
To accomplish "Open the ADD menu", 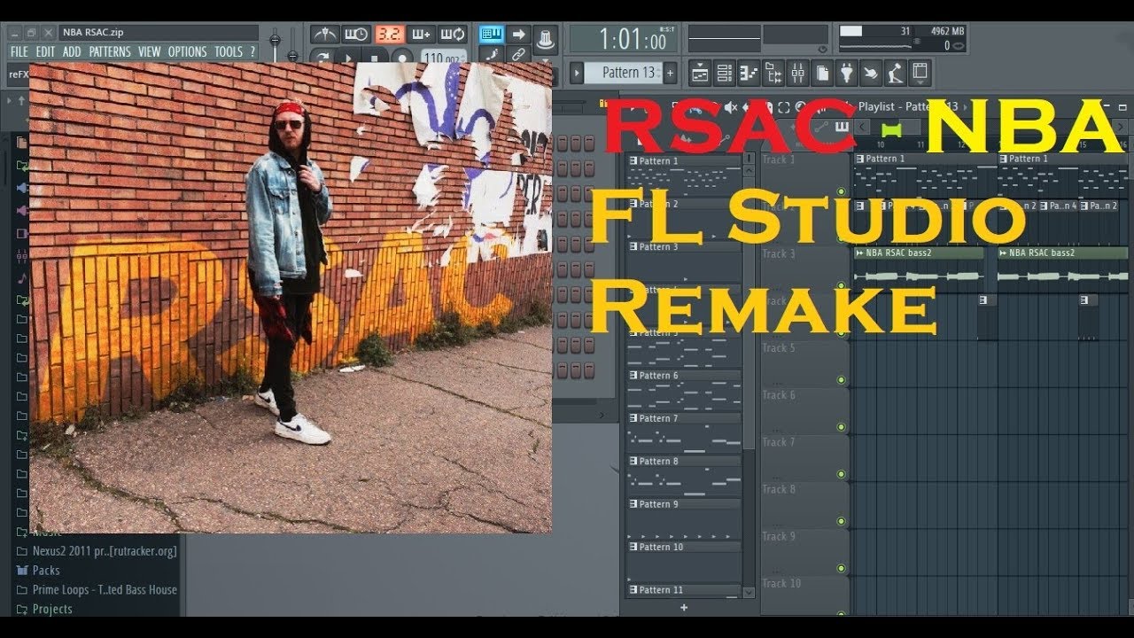I will pos(72,52).
